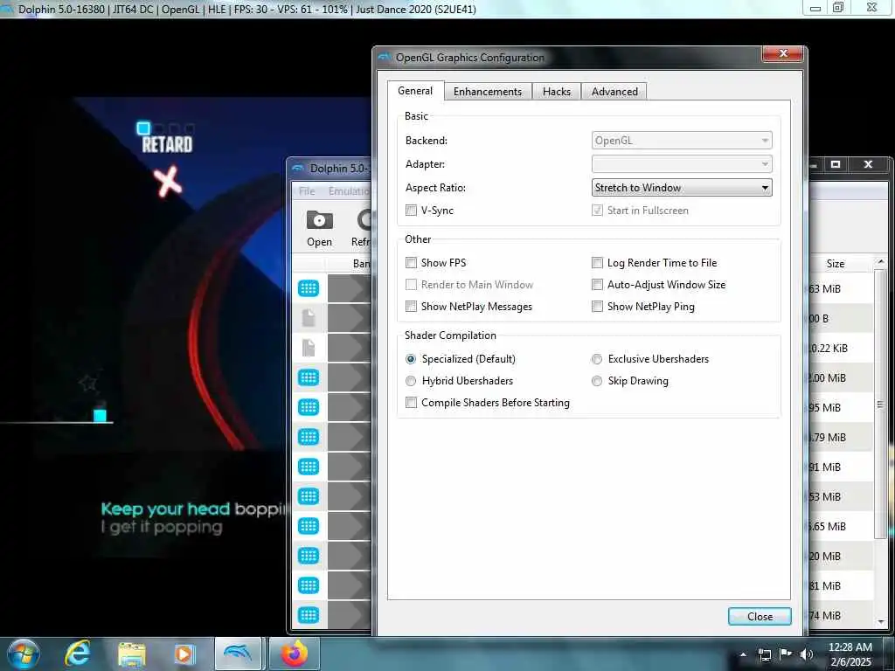
Task: Click Wii platform icon in 2.00 MiB row
Action: point(309,377)
